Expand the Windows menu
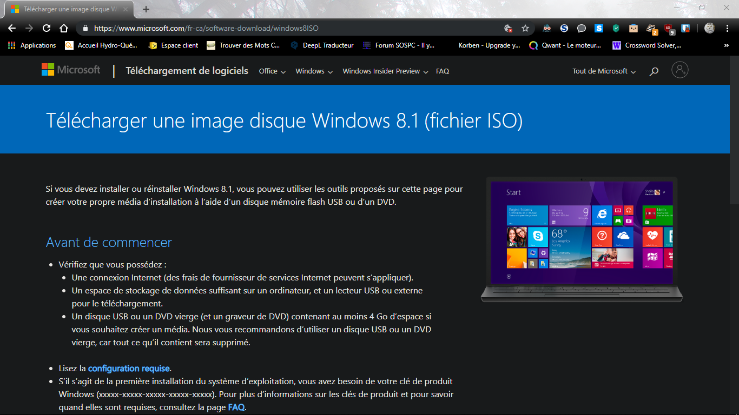 coord(314,71)
